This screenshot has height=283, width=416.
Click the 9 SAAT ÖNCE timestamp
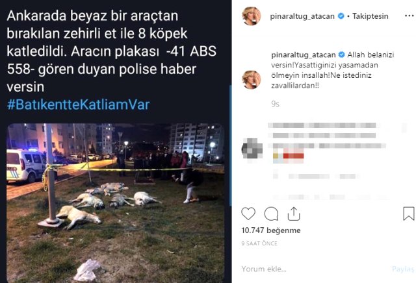point(259,243)
